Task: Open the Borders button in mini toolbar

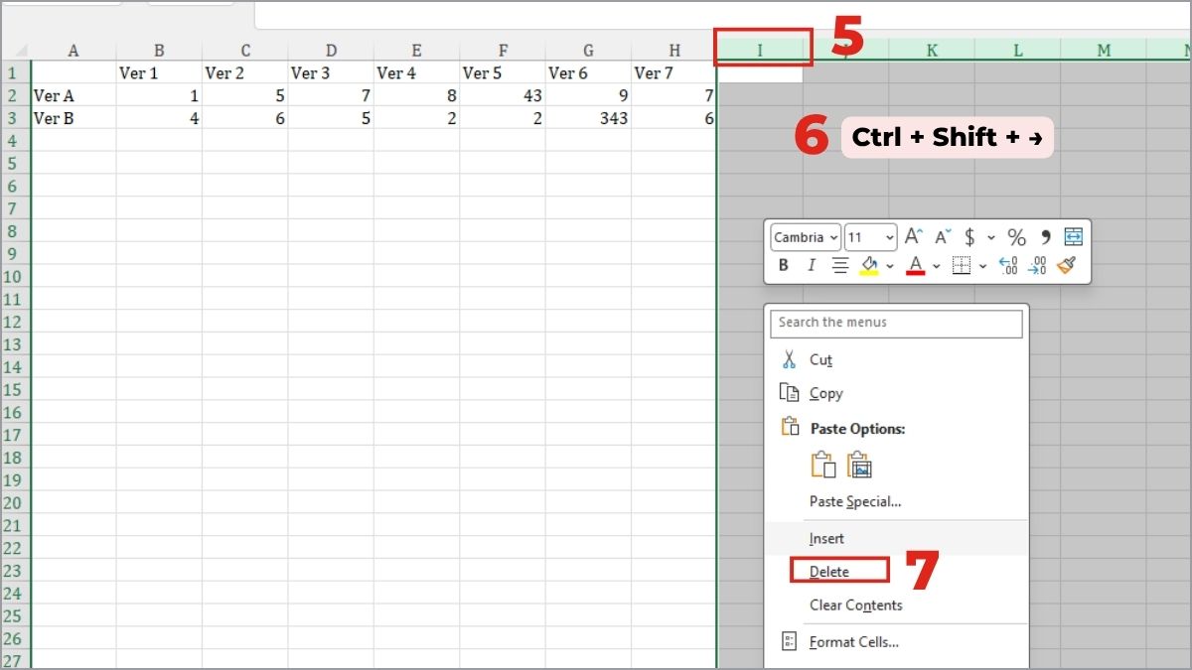Action: pyautogui.click(x=961, y=266)
